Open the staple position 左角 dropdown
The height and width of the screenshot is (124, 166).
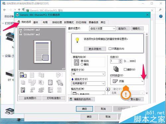127,93
